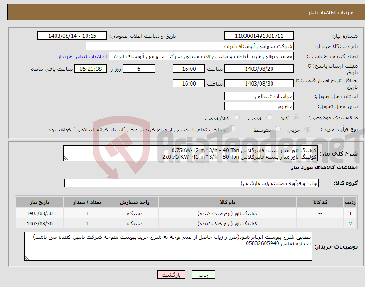
Task: Click the resize handle of buyer notes textarea
Action: pos(27,258)
